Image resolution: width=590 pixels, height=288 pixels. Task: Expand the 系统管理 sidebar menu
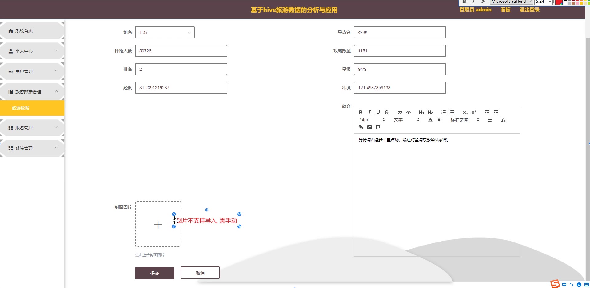[x=32, y=148]
